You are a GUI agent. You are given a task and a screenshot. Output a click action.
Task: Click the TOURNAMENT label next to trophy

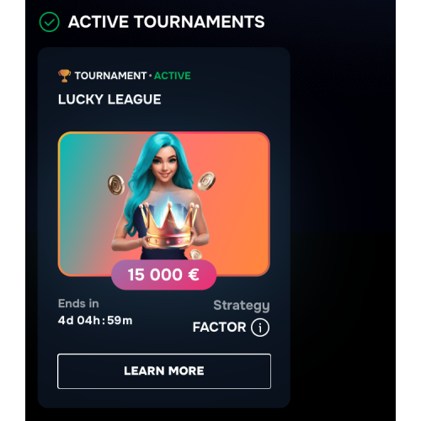coord(110,76)
